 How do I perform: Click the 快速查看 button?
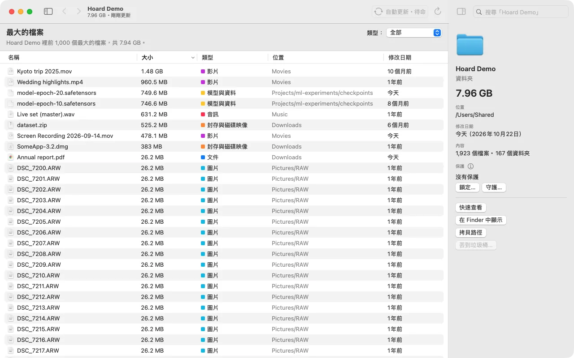pos(471,208)
